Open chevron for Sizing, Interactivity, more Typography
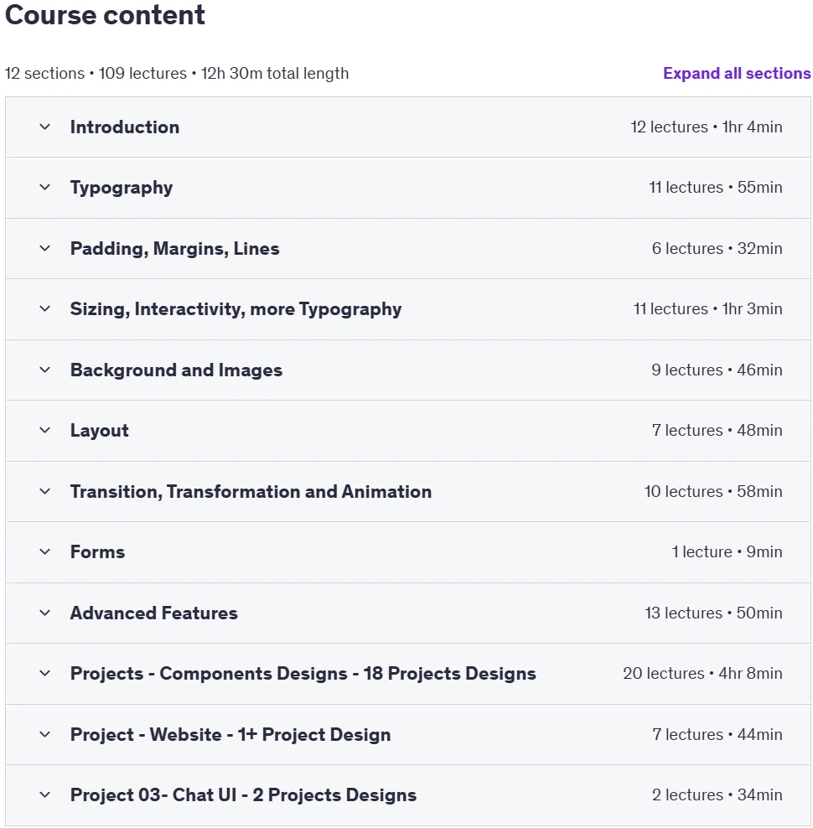The width and height of the screenshot is (813, 828). pos(45,308)
